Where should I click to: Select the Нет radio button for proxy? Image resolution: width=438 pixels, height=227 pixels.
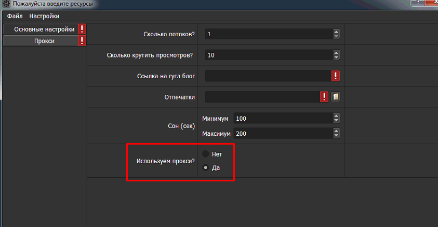coord(206,154)
